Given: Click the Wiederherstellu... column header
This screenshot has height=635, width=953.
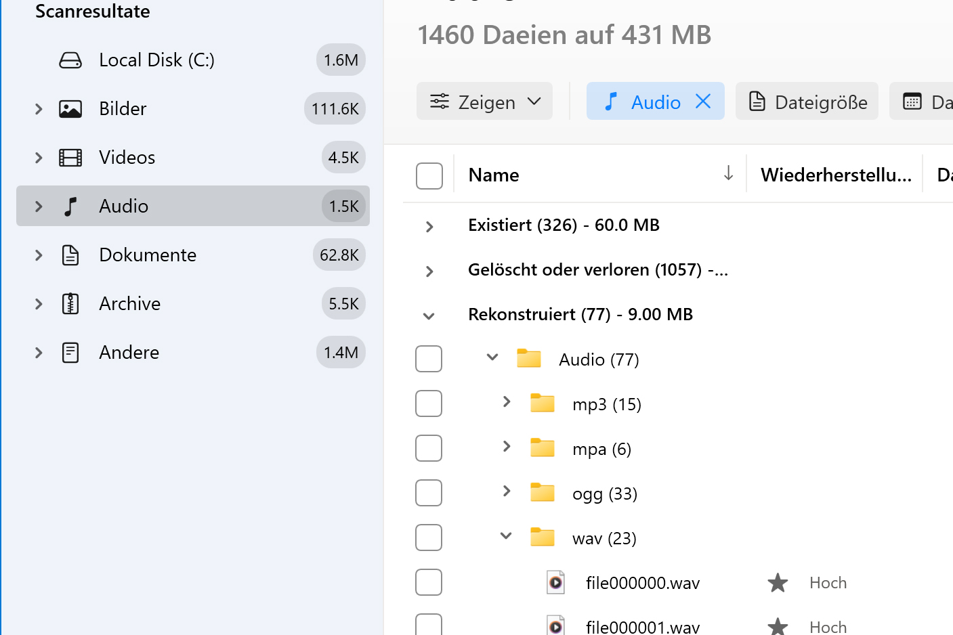Looking at the screenshot, I should click(x=836, y=175).
